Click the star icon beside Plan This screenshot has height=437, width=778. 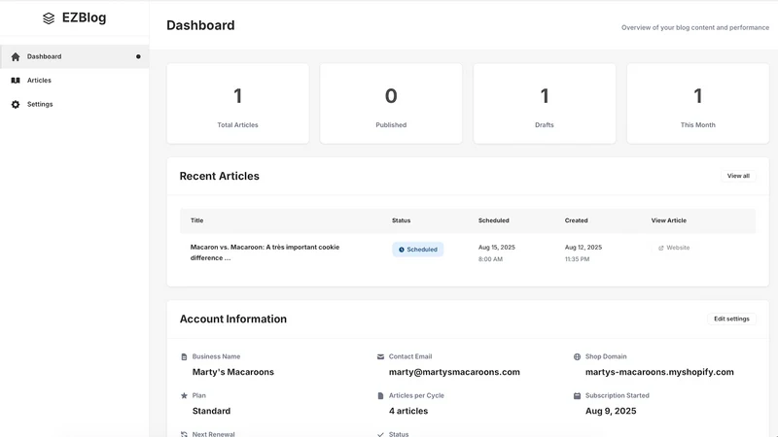(x=184, y=396)
